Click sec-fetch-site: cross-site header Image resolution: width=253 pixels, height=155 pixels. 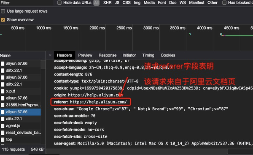pyautogui.click(x=81, y=136)
